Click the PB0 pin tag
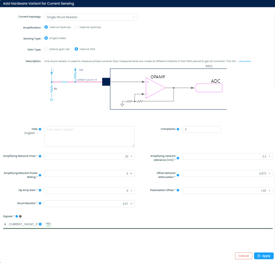 point(48,224)
